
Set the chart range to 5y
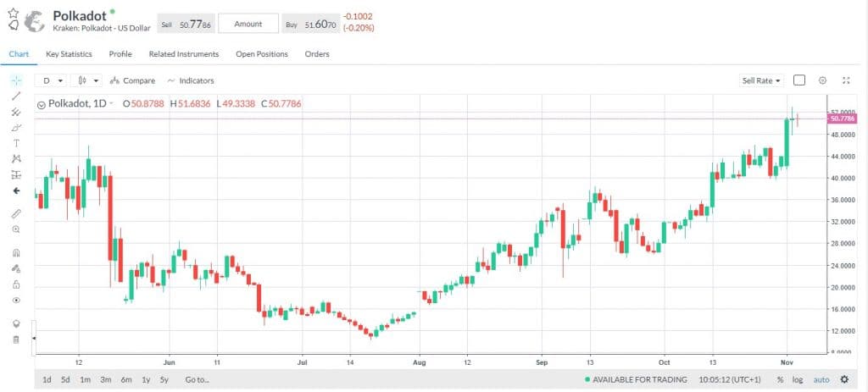[x=164, y=380]
